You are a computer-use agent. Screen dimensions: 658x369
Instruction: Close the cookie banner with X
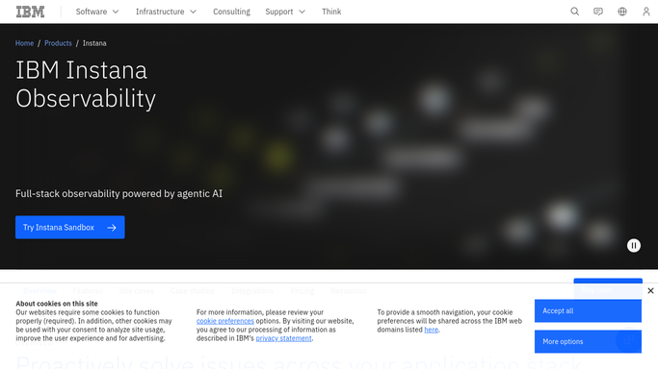tap(650, 290)
